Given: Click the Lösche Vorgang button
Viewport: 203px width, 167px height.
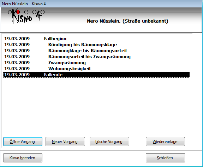Looking at the screenshot, I should 109,142.
